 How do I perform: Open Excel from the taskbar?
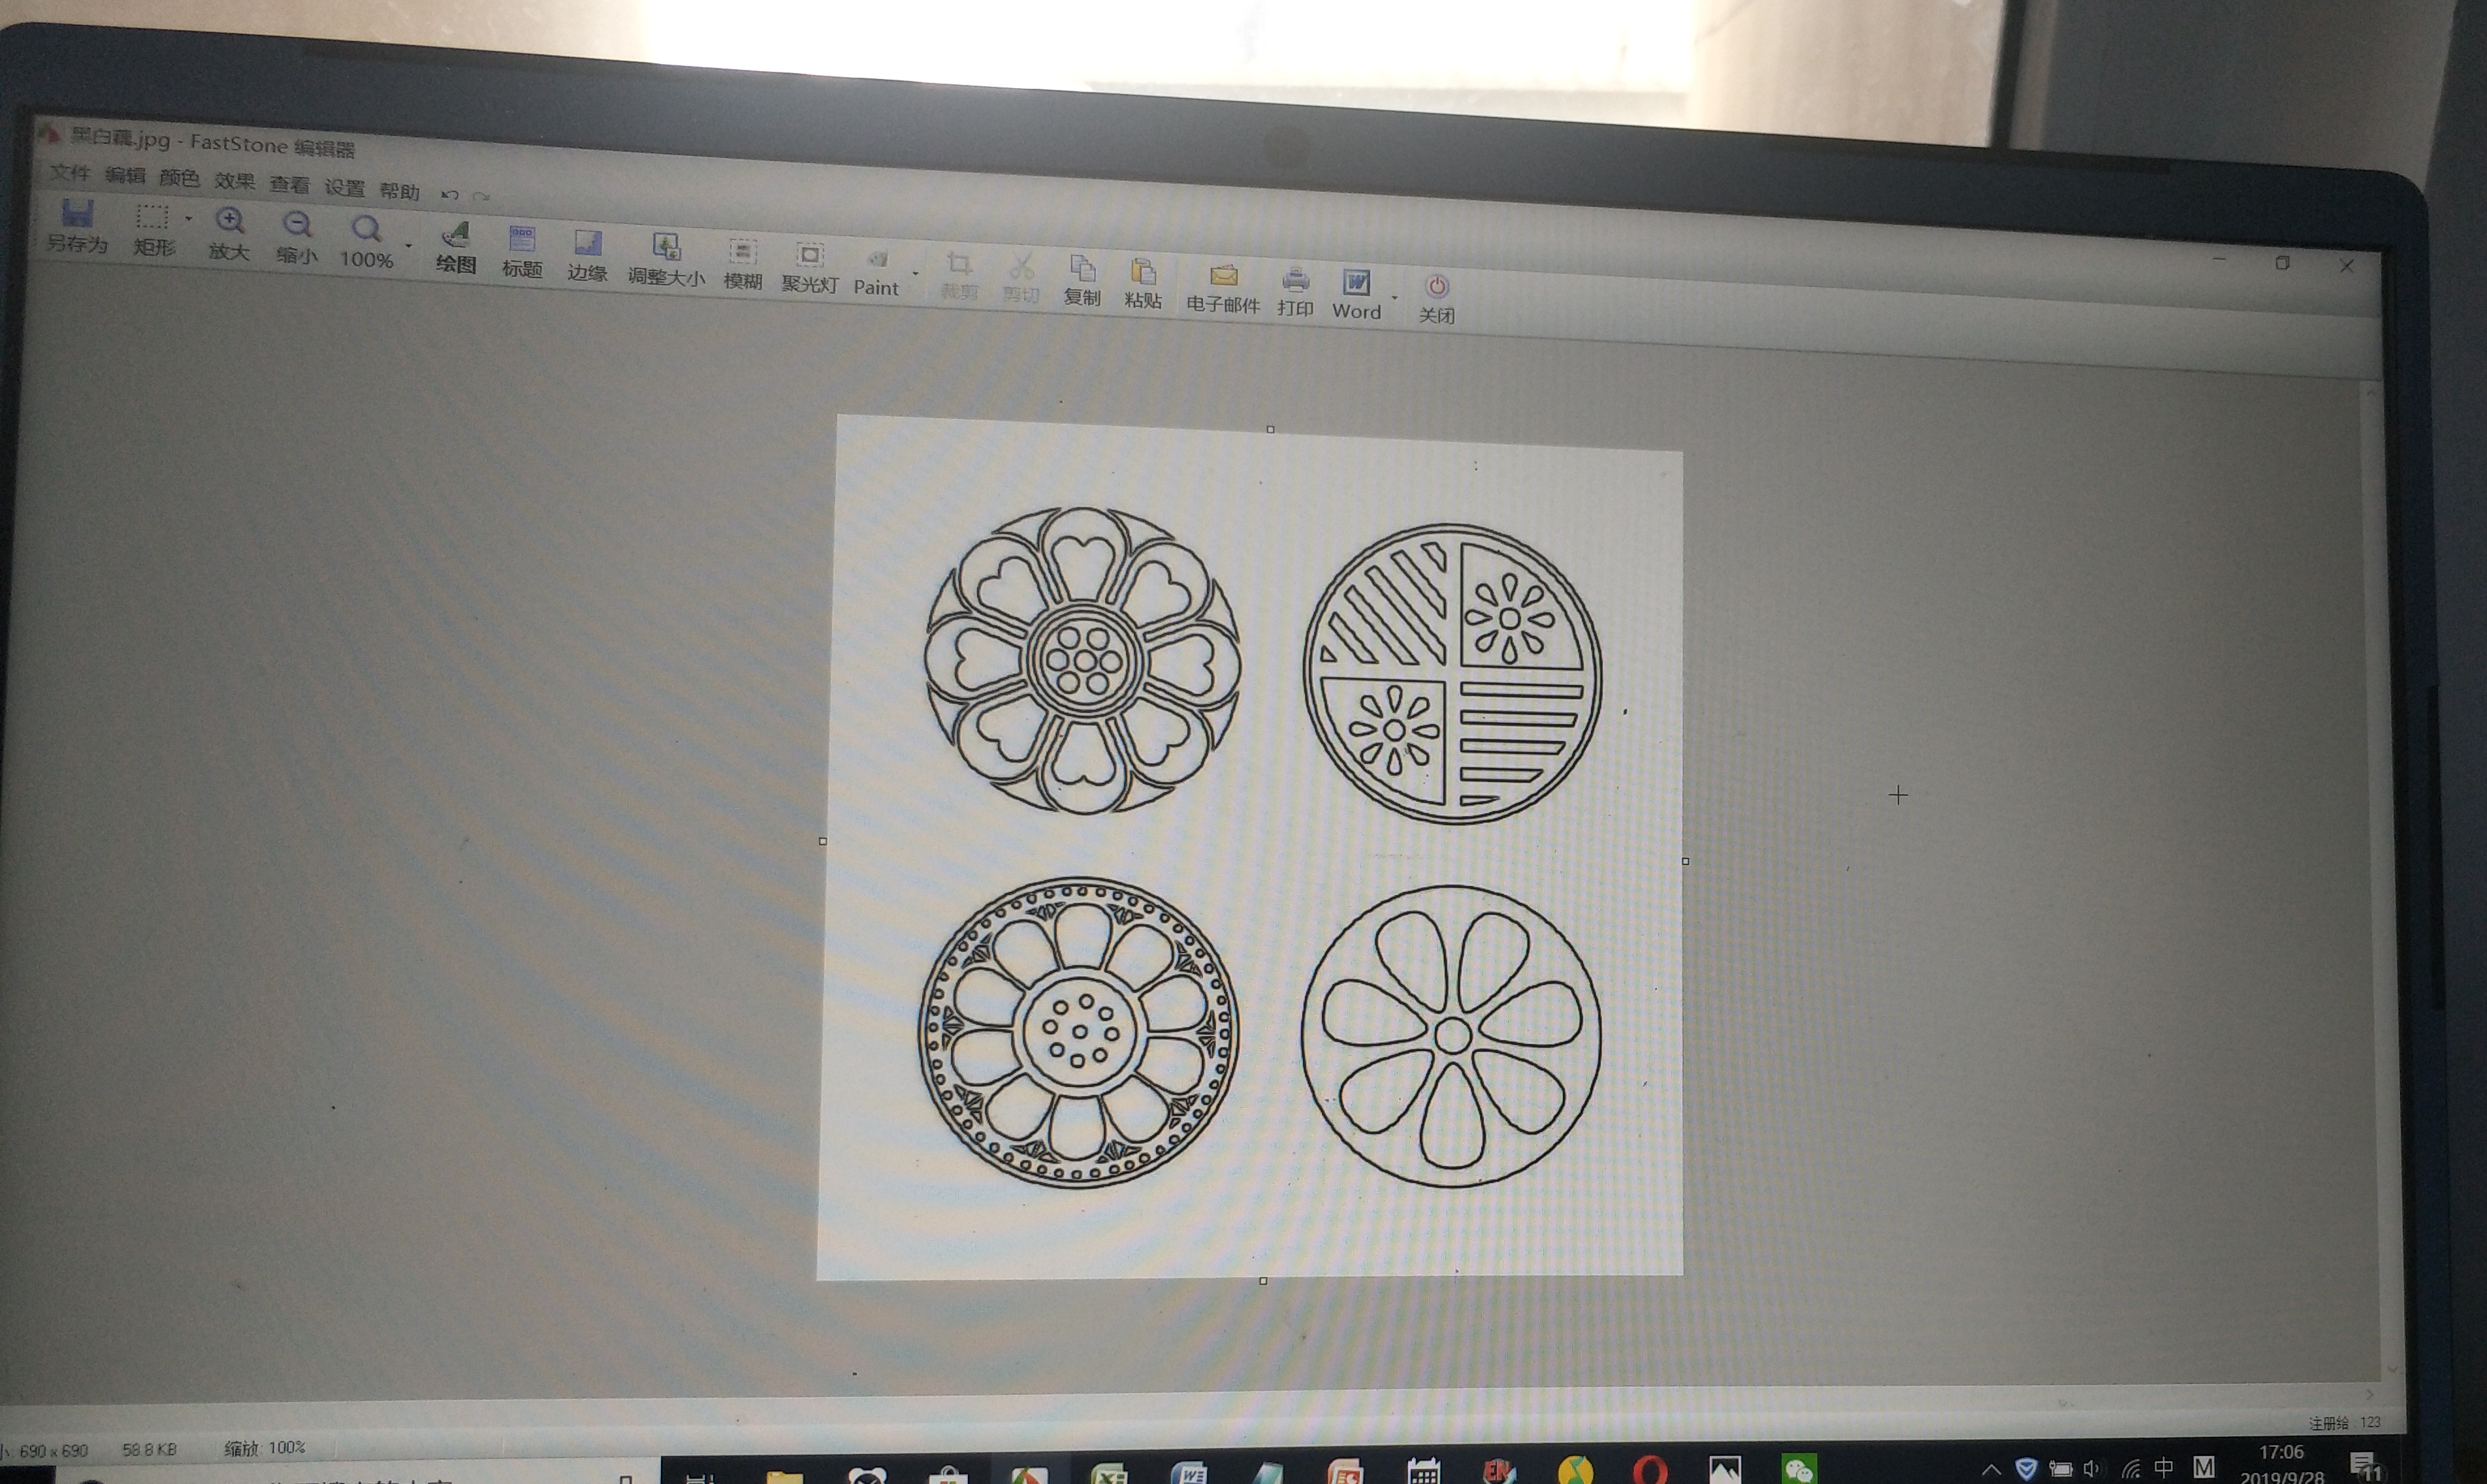coord(1109,1474)
